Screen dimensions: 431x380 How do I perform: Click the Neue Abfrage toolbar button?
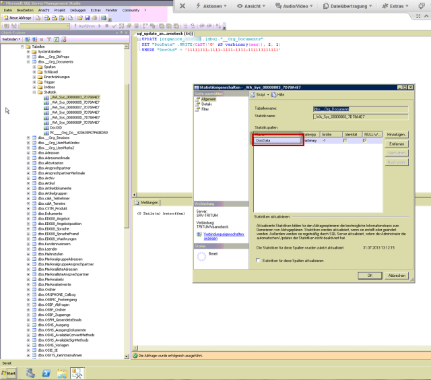(18, 18)
